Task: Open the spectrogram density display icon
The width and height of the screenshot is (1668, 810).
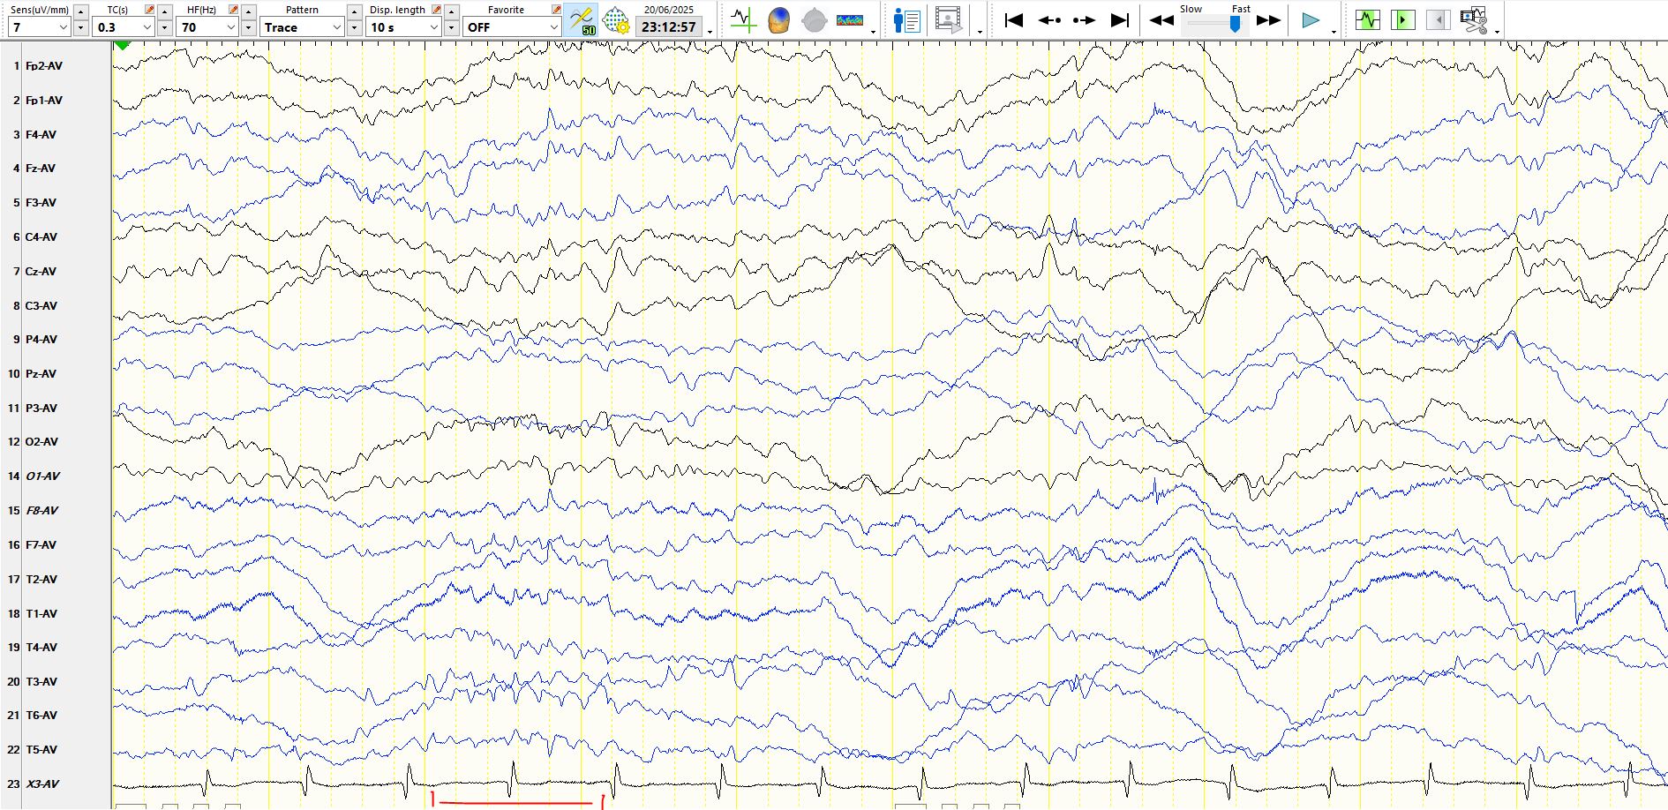Action: pos(850,19)
